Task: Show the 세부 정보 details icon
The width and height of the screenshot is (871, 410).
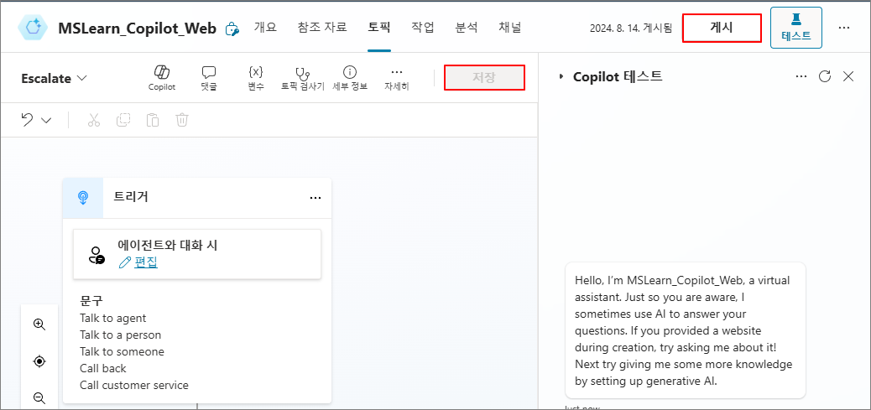Action: (x=350, y=78)
